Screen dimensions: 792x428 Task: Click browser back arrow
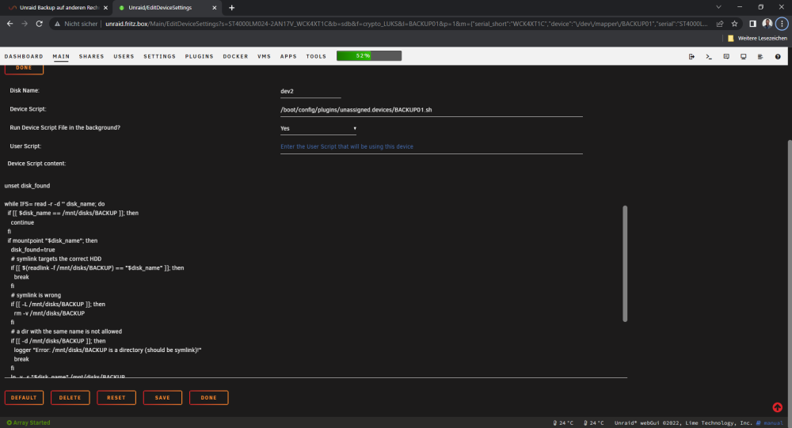tap(10, 24)
